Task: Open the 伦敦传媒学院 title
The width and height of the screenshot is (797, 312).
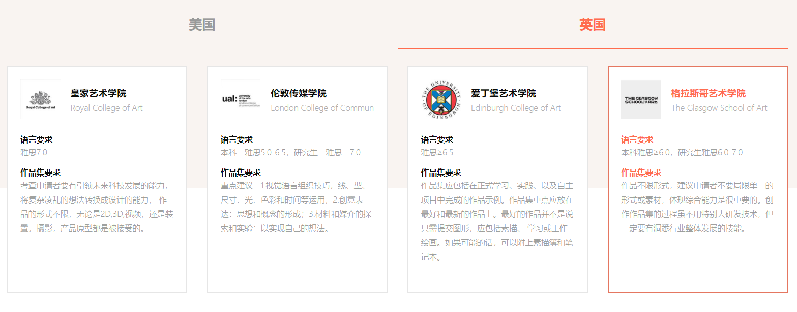Action: click(299, 93)
